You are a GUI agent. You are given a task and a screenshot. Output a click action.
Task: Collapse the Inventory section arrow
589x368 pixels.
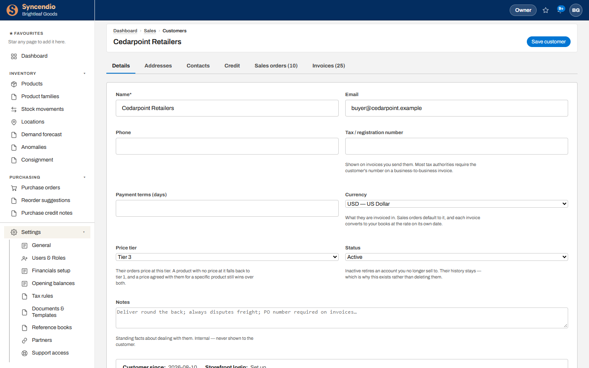(85, 74)
